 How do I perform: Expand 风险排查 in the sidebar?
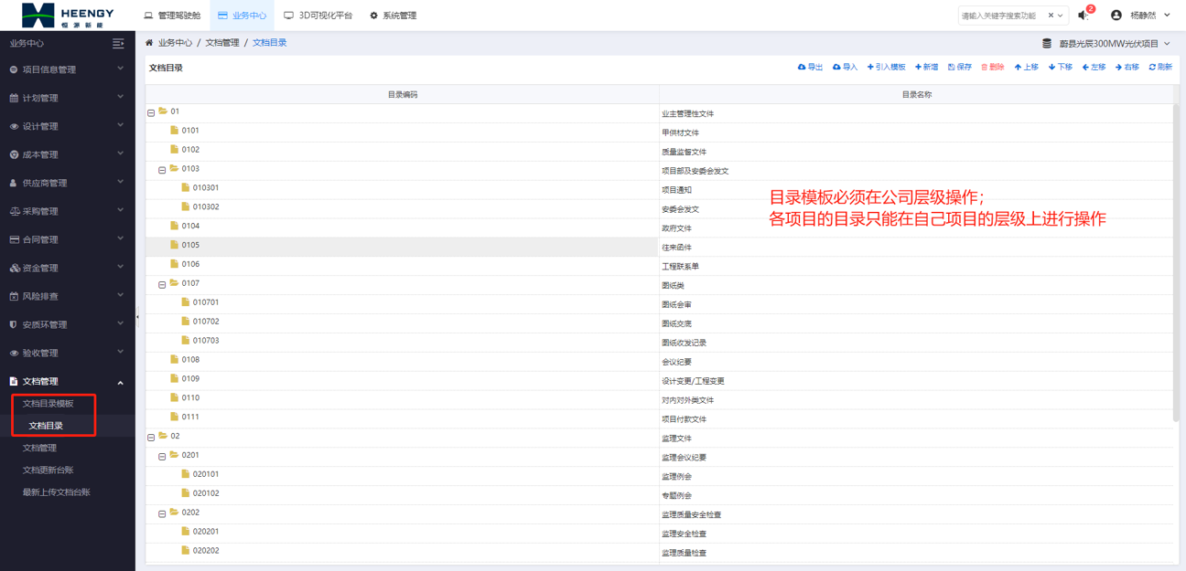click(68, 296)
